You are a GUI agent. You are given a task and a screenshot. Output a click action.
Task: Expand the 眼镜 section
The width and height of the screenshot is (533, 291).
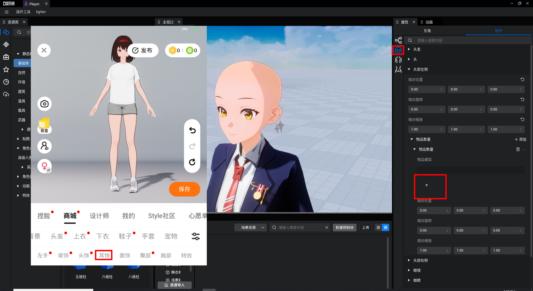[x=409, y=270]
